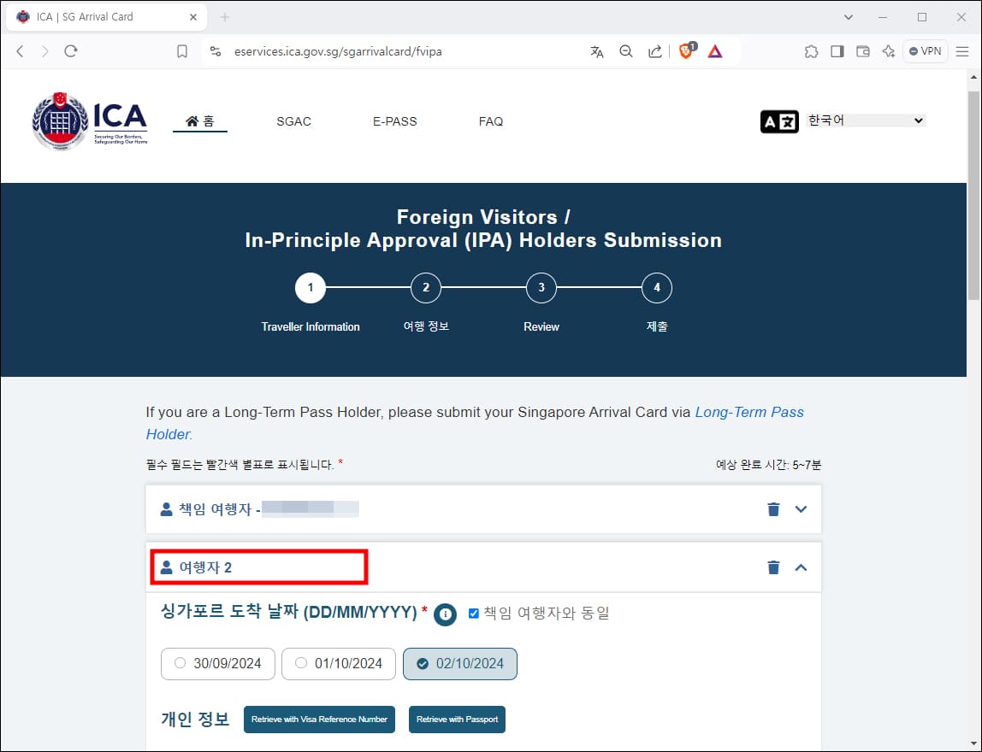
Task: Open the 한국어 language dropdown
Action: pos(864,120)
